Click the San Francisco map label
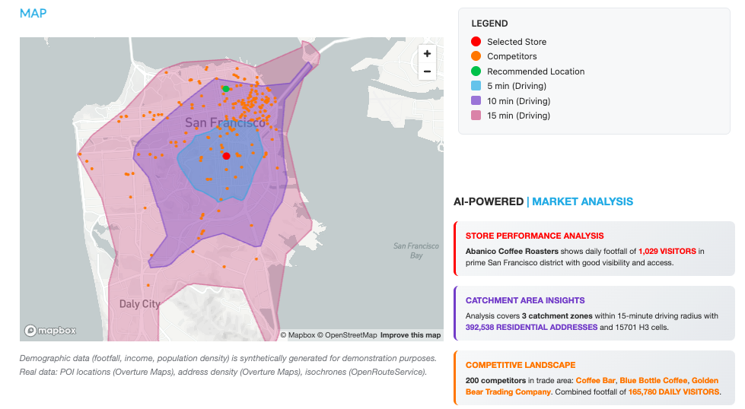Image resolution: width=745 pixels, height=409 pixels. point(225,122)
